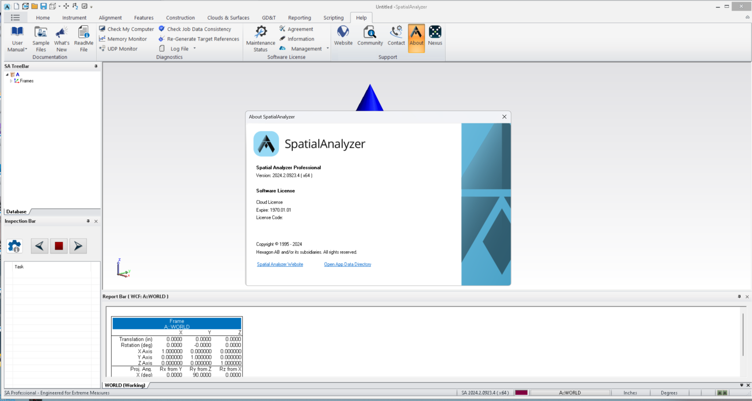Image resolution: width=752 pixels, height=401 pixels.
Task: Click the maroon color swatch in status bar
Action: (521, 393)
